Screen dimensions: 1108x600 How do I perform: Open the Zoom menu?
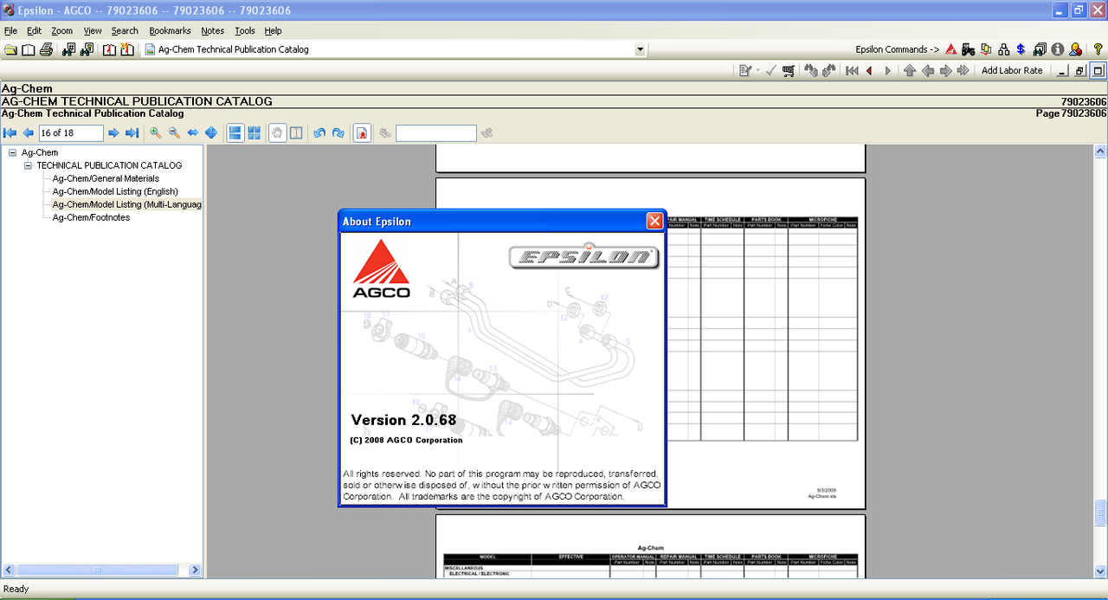point(61,30)
